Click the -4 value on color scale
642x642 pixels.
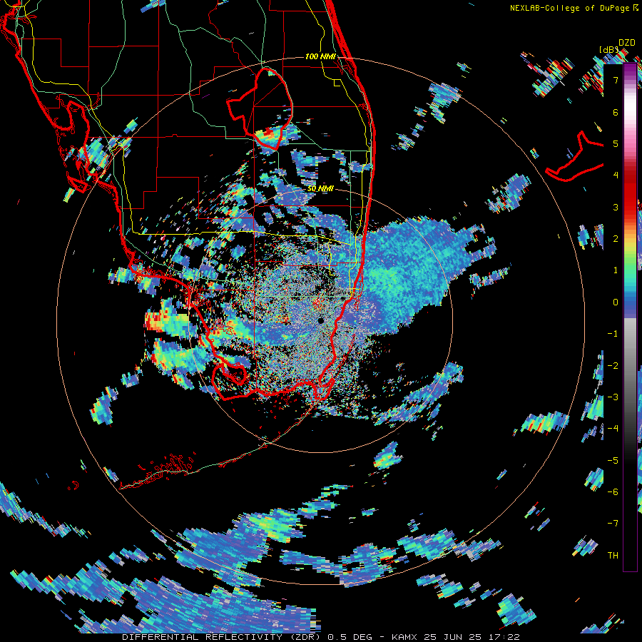[613, 429]
